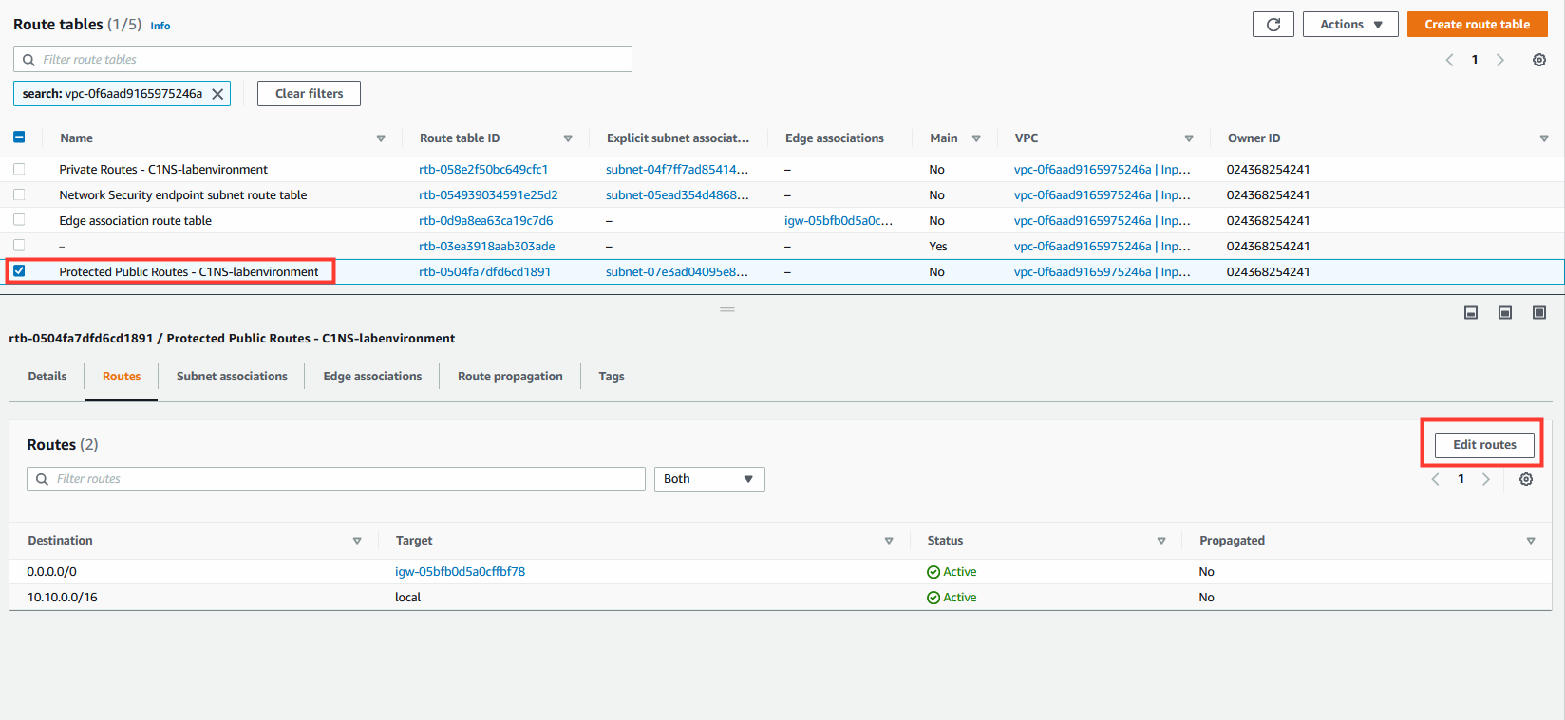Set details panel to half height
The image size is (1565, 720).
1504,313
